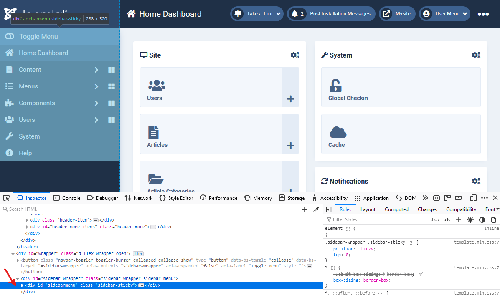Open template.min.css:7 source link
Image resolution: width=500 pixels, height=295 pixels.
coord(476,242)
